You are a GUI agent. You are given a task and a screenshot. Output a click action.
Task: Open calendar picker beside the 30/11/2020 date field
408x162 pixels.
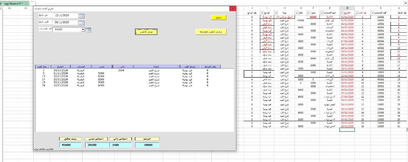82,23
